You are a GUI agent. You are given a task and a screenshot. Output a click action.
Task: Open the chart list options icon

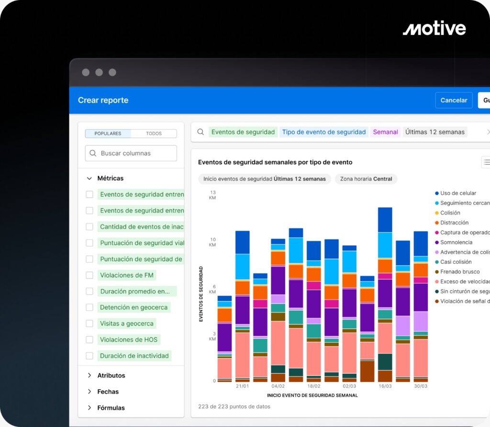486,162
